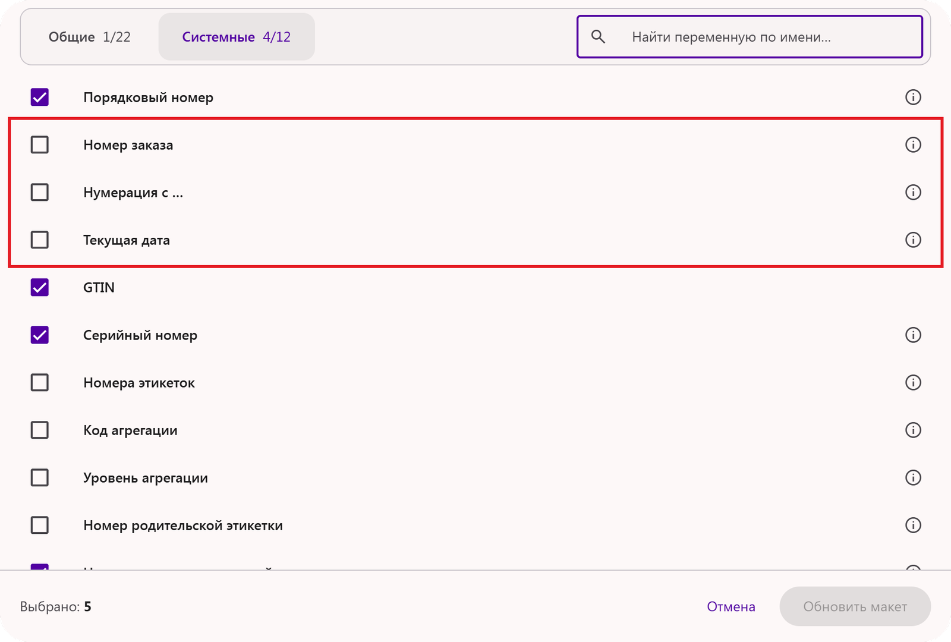
Task: Click the GTIN label text
Action: pyautogui.click(x=99, y=287)
